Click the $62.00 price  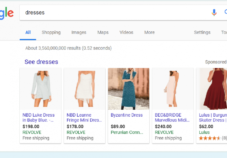click(206, 126)
